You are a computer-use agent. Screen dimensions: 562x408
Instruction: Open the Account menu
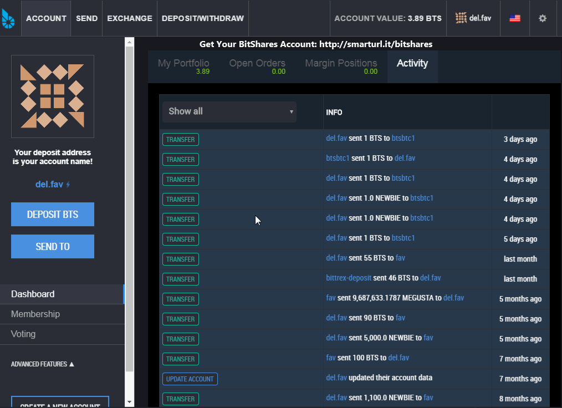coord(46,18)
